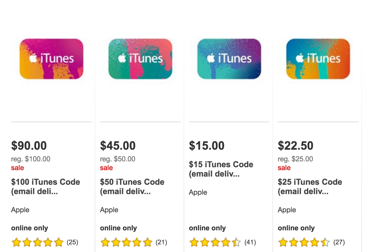The image size is (369, 252).
Task: Click the $90.00 sale price
Action: (29, 146)
